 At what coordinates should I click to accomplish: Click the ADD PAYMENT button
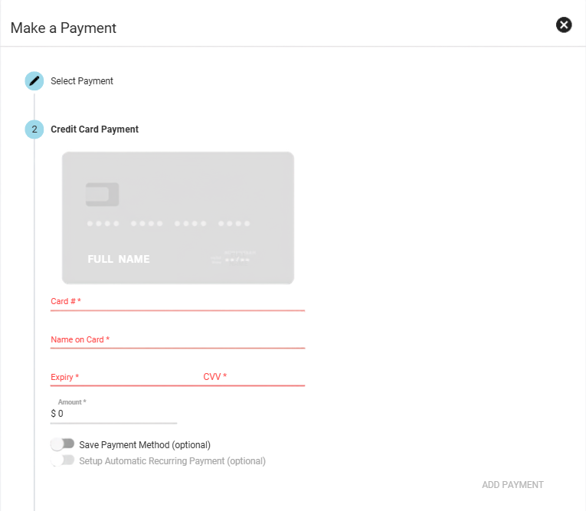512,485
